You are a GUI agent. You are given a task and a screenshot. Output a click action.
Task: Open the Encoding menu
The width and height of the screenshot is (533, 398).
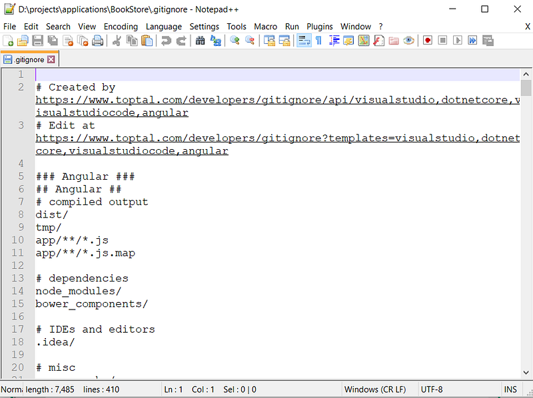tap(121, 27)
